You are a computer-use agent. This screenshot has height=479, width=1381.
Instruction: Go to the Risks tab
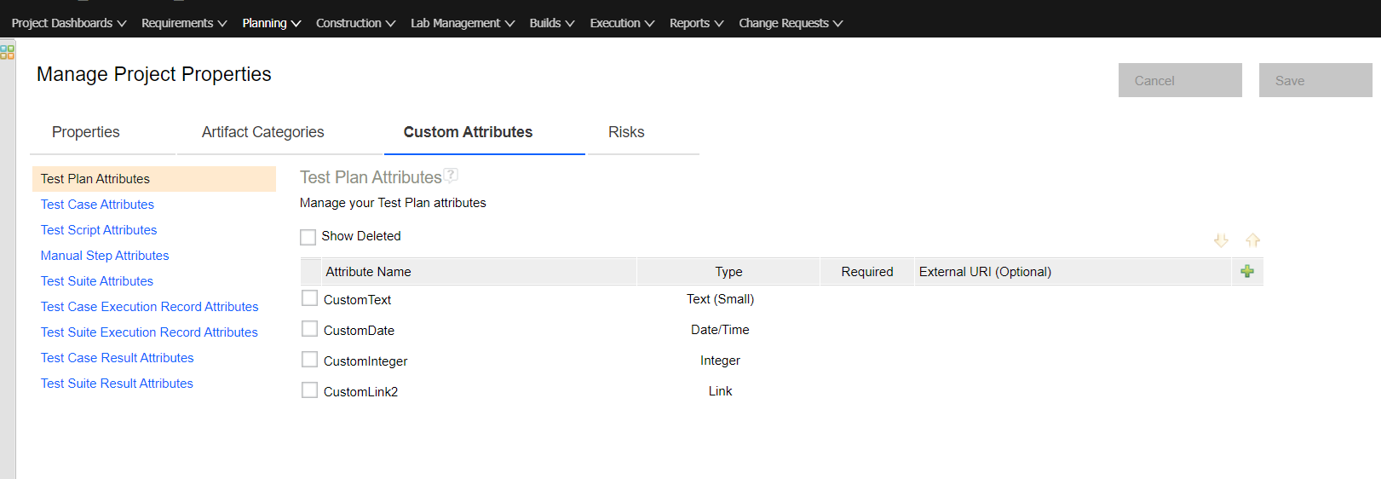(x=626, y=132)
